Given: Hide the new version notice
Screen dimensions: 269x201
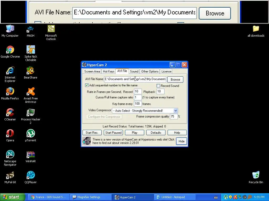Looking at the screenshot, I should (181, 141).
